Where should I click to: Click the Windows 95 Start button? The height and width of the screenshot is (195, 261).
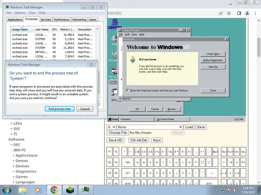pos(113,119)
